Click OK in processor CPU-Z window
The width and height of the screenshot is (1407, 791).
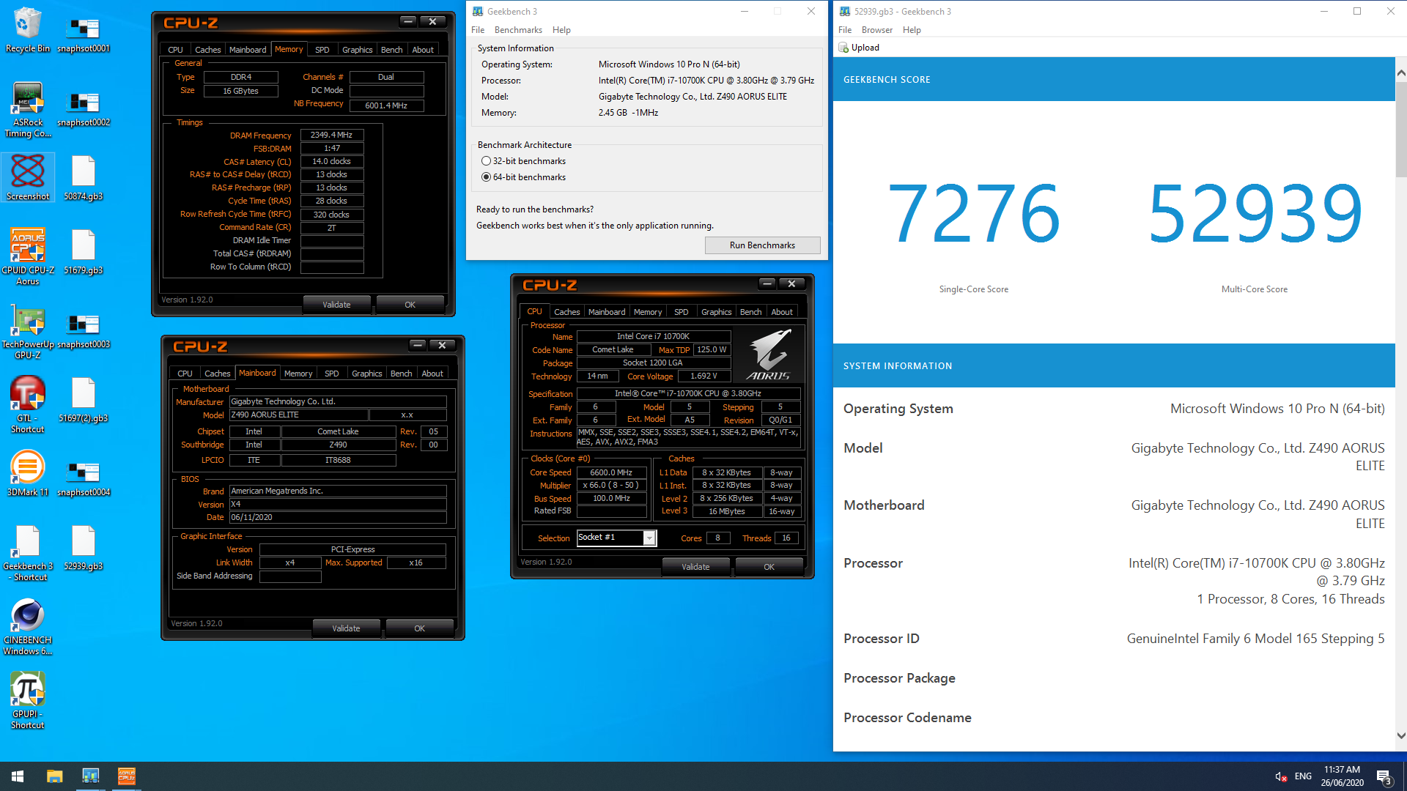click(769, 567)
